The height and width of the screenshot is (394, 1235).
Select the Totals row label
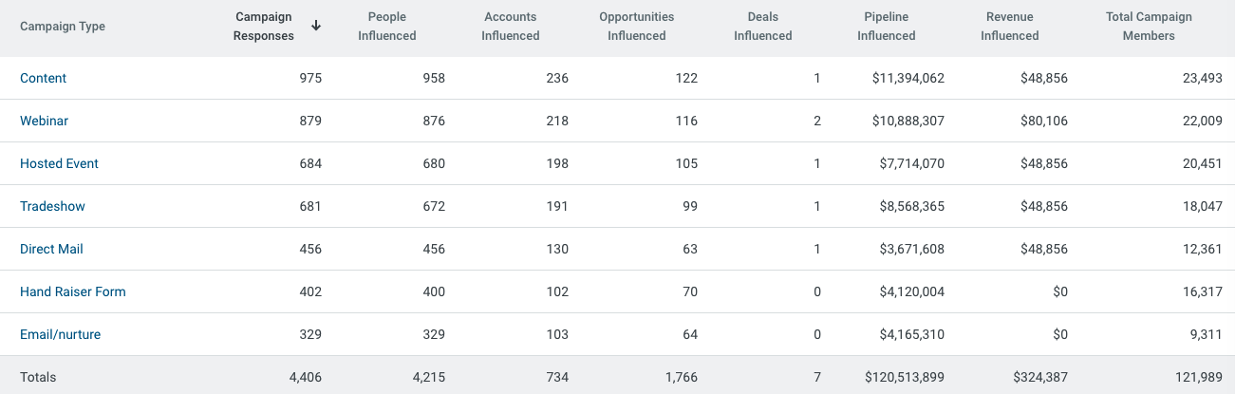pyautogui.click(x=38, y=377)
